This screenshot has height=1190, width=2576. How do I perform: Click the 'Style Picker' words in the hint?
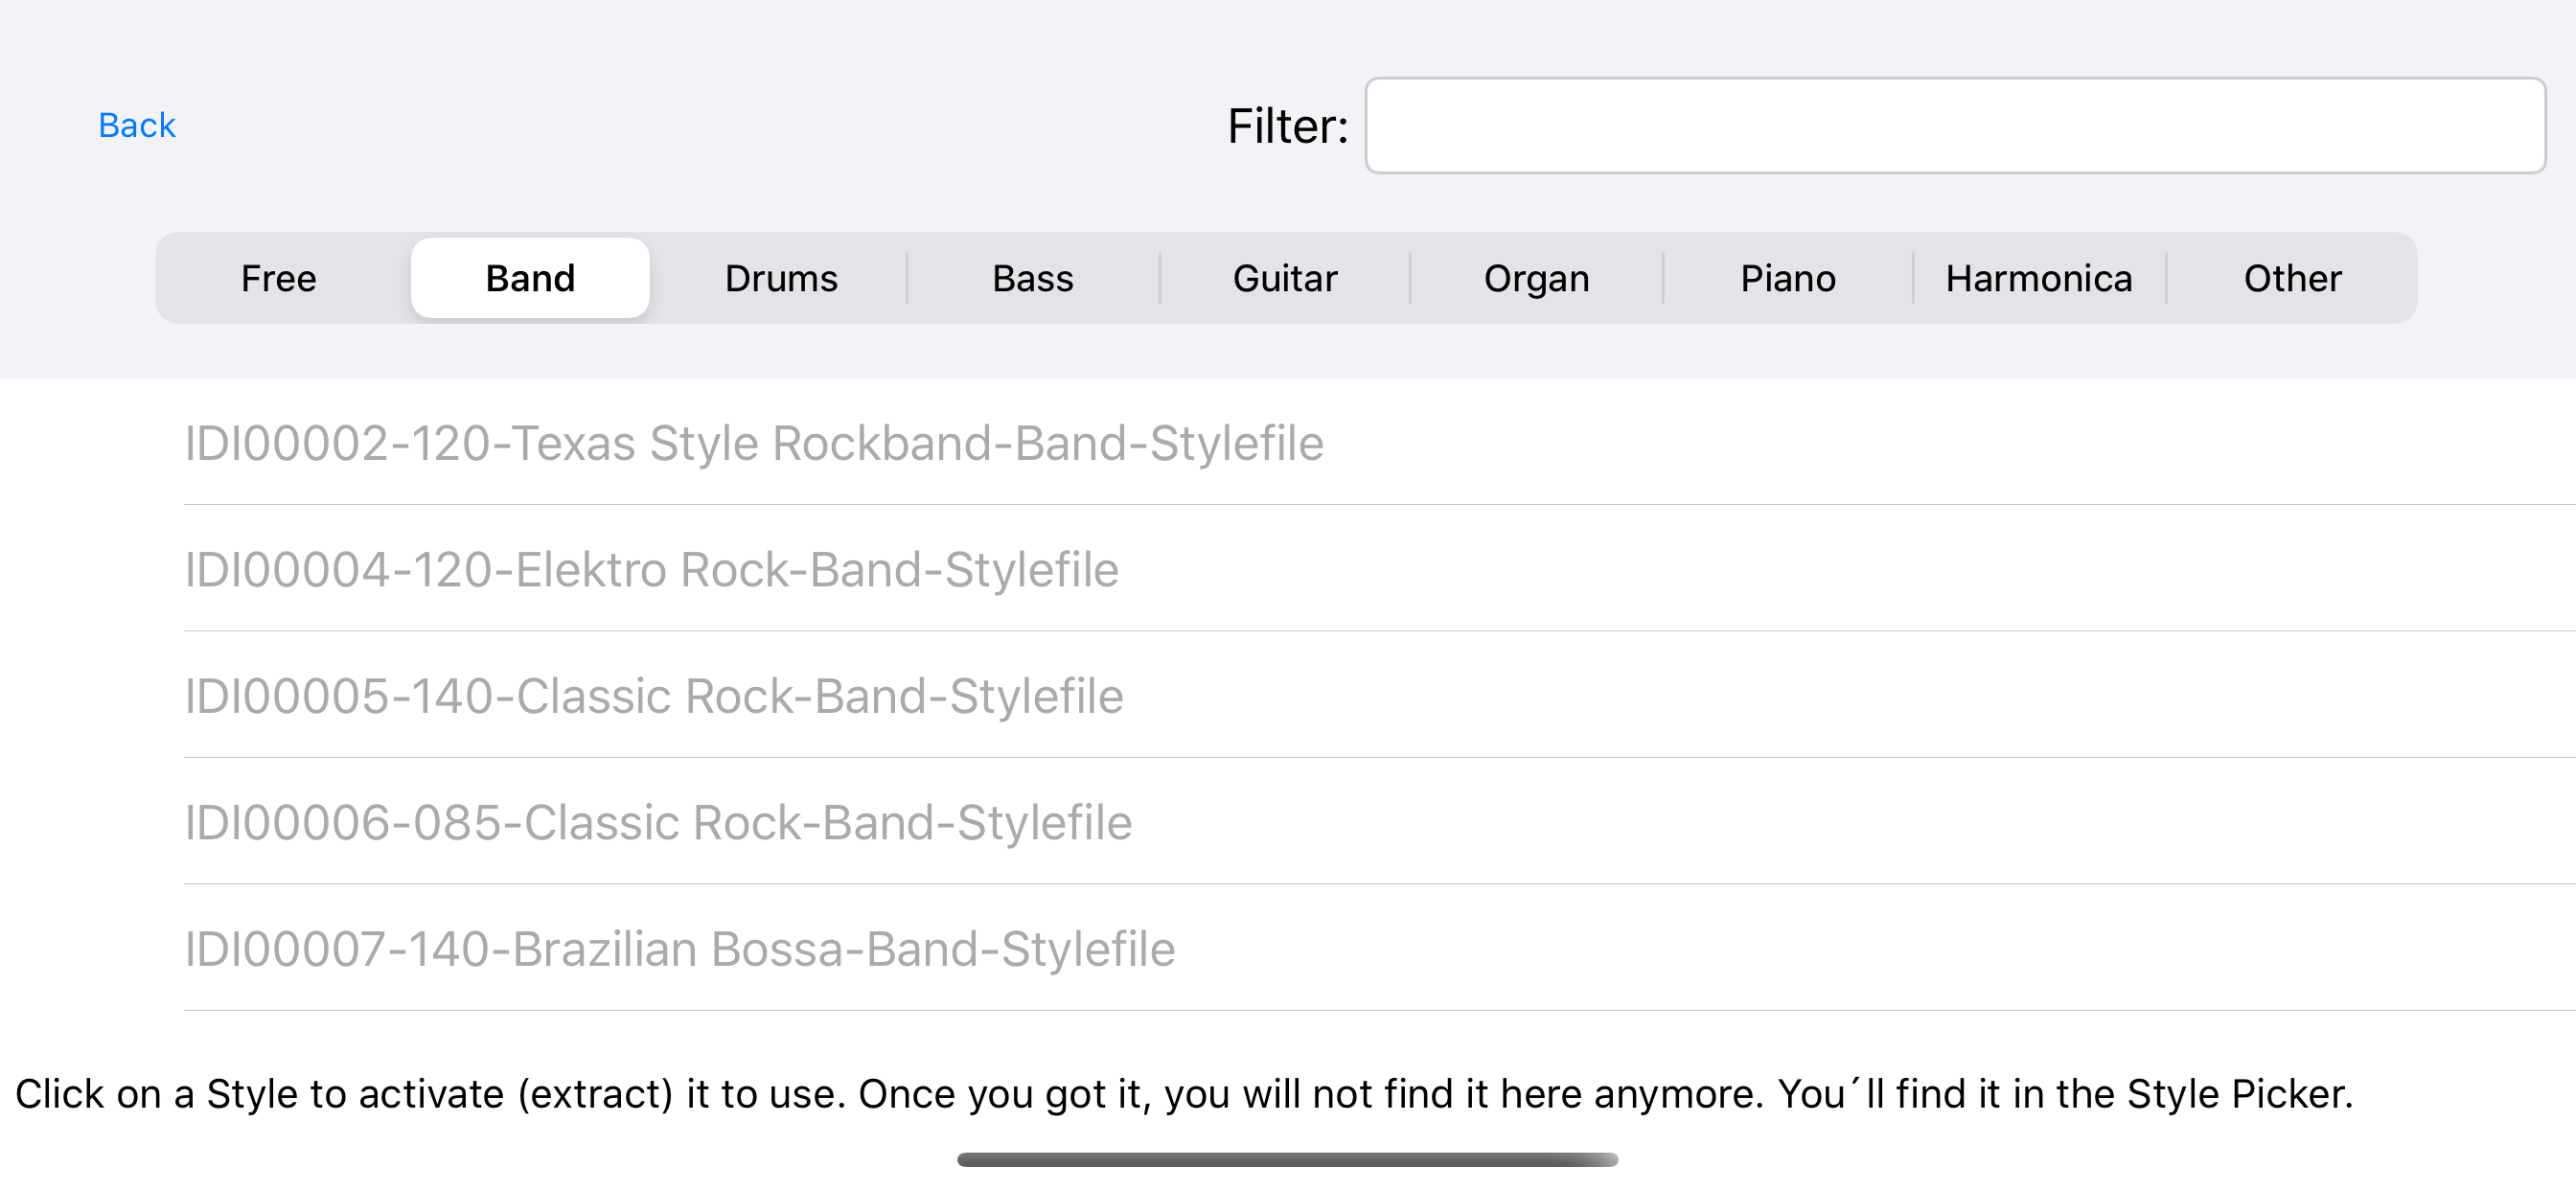[x=2236, y=1094]
